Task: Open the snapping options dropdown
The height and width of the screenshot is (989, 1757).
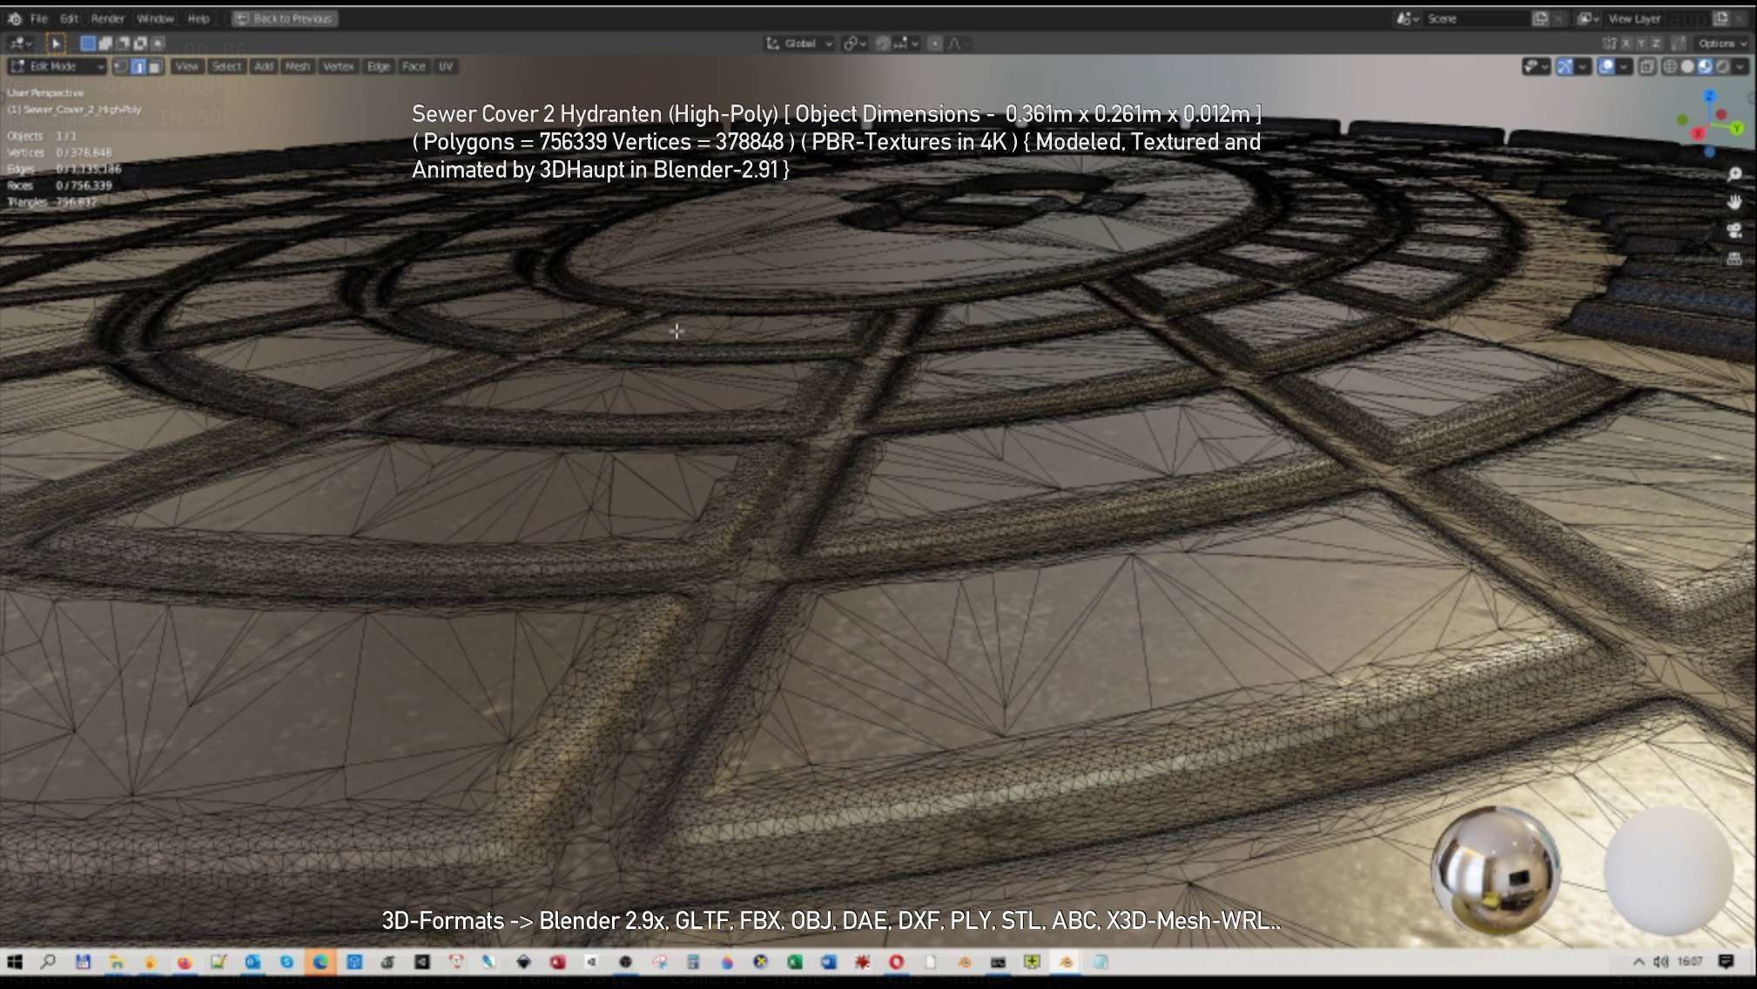Action: (906, 44)
